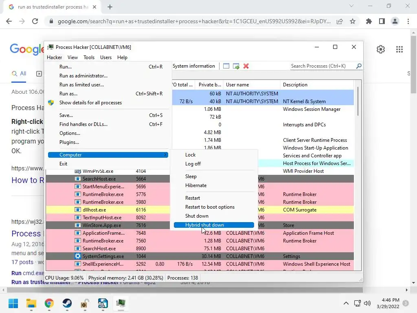Image resolution: width=417 pixels, height=313 pixels.
Task: Choose Lock from Computer submenu
Action: point(214,154)
